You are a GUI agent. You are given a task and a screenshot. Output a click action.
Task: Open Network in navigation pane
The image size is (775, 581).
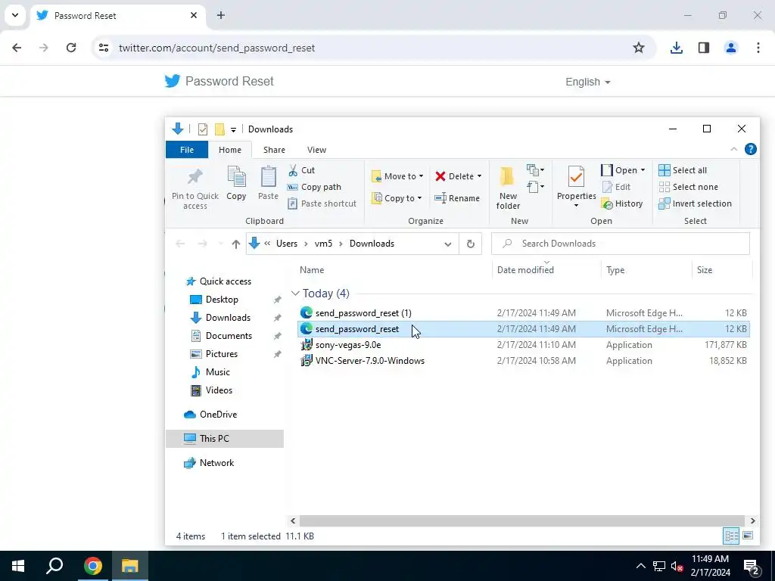216,463
